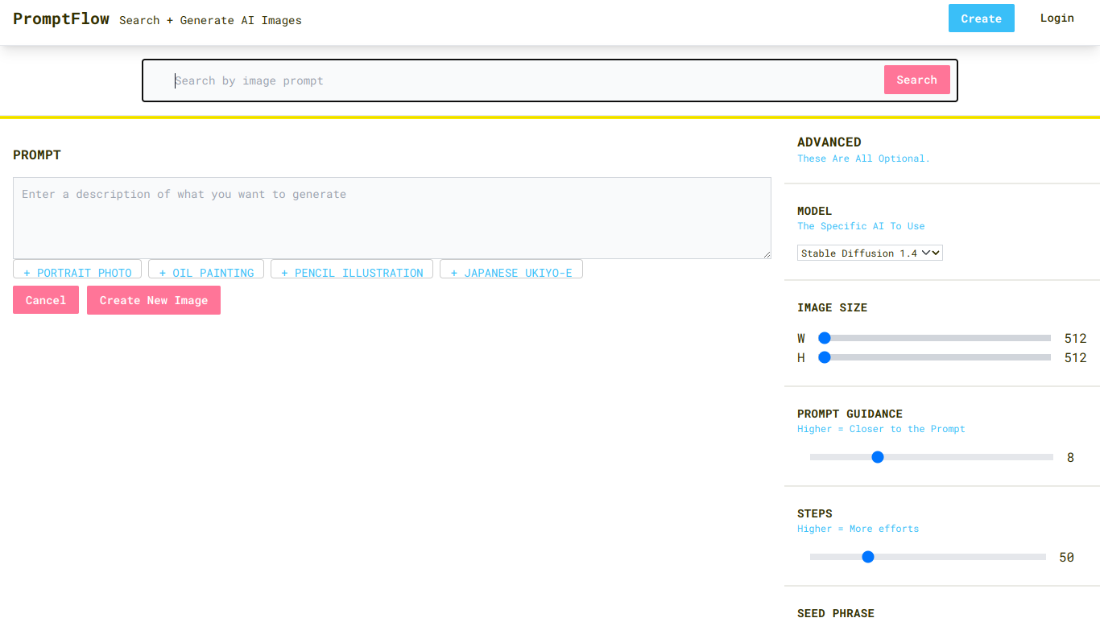Adjust the image height H slider
1100x618 pixels.
point(935,357)
